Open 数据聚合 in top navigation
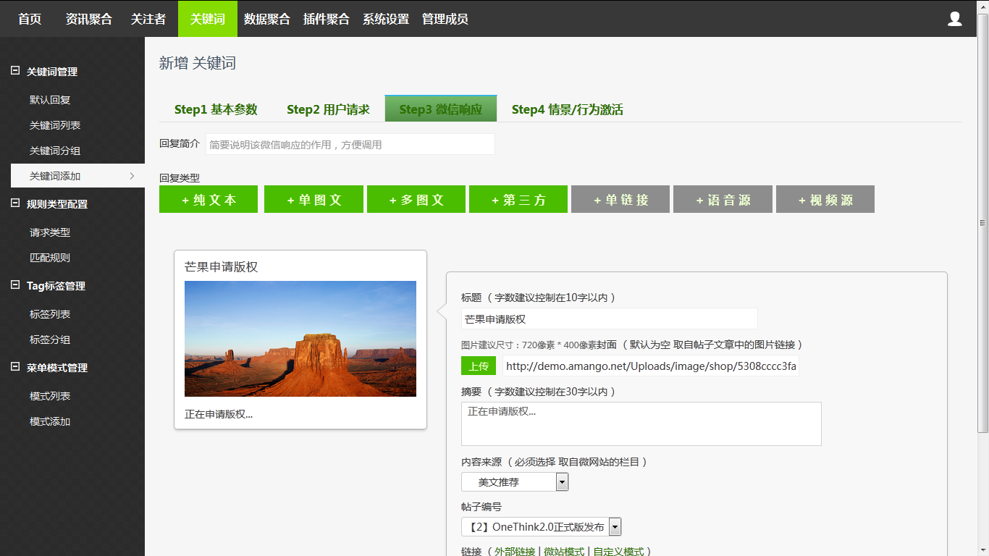Screen dimensions: 989x556 click(266, 19)
